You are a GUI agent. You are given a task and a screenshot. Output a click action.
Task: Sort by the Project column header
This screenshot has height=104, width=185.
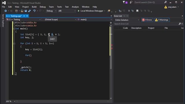pos(151,28)
